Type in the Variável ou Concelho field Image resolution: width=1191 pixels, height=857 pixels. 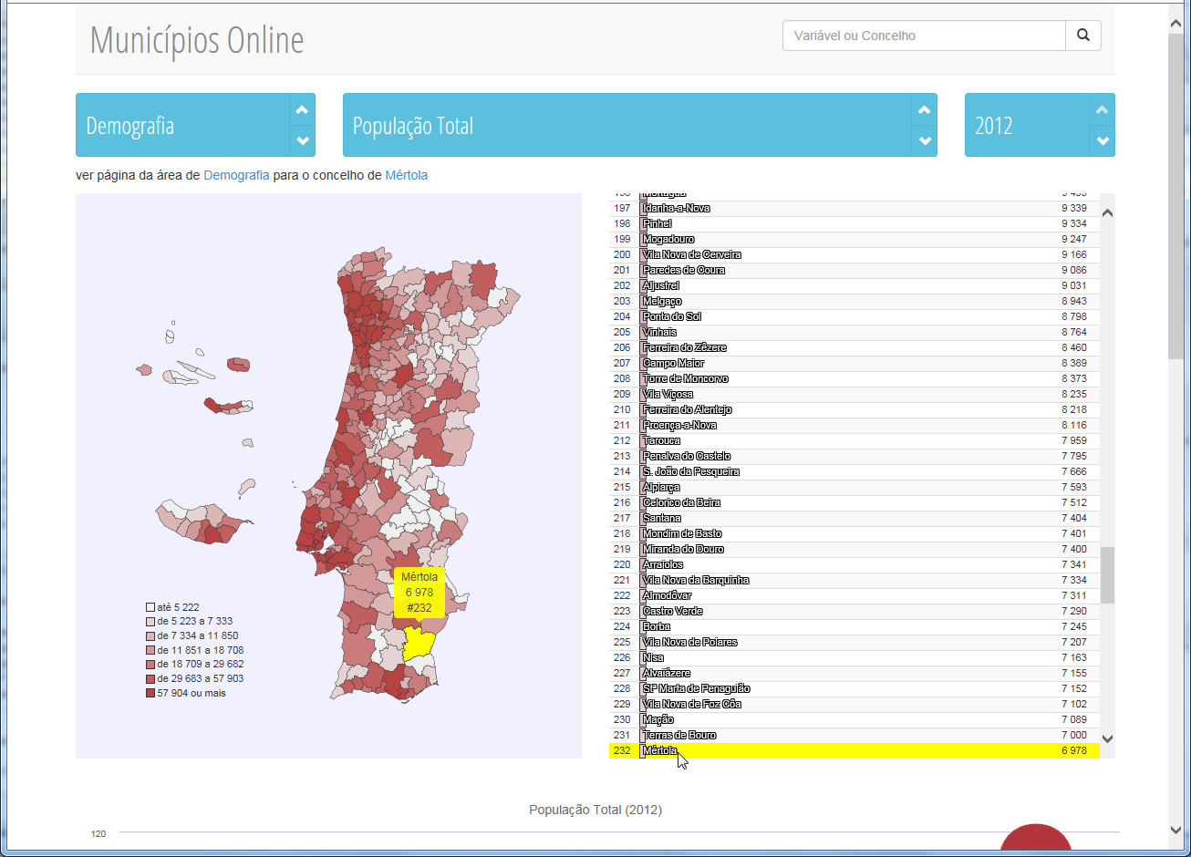923,36
